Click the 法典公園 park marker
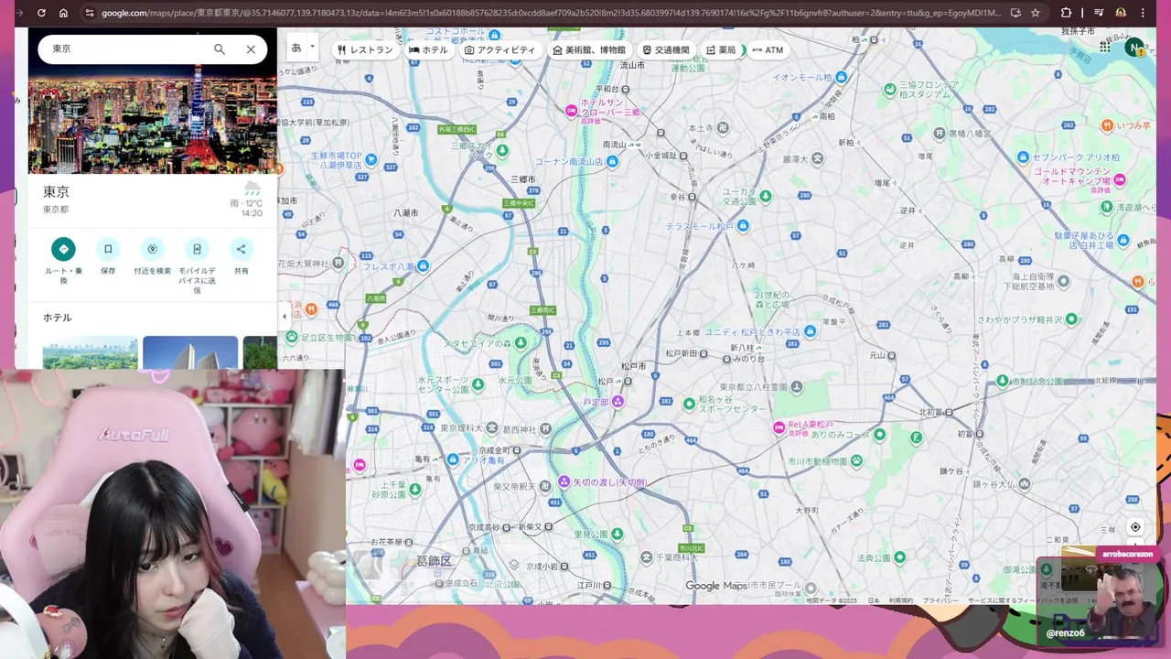This screenshot has width=1171, height=659. 899,557
